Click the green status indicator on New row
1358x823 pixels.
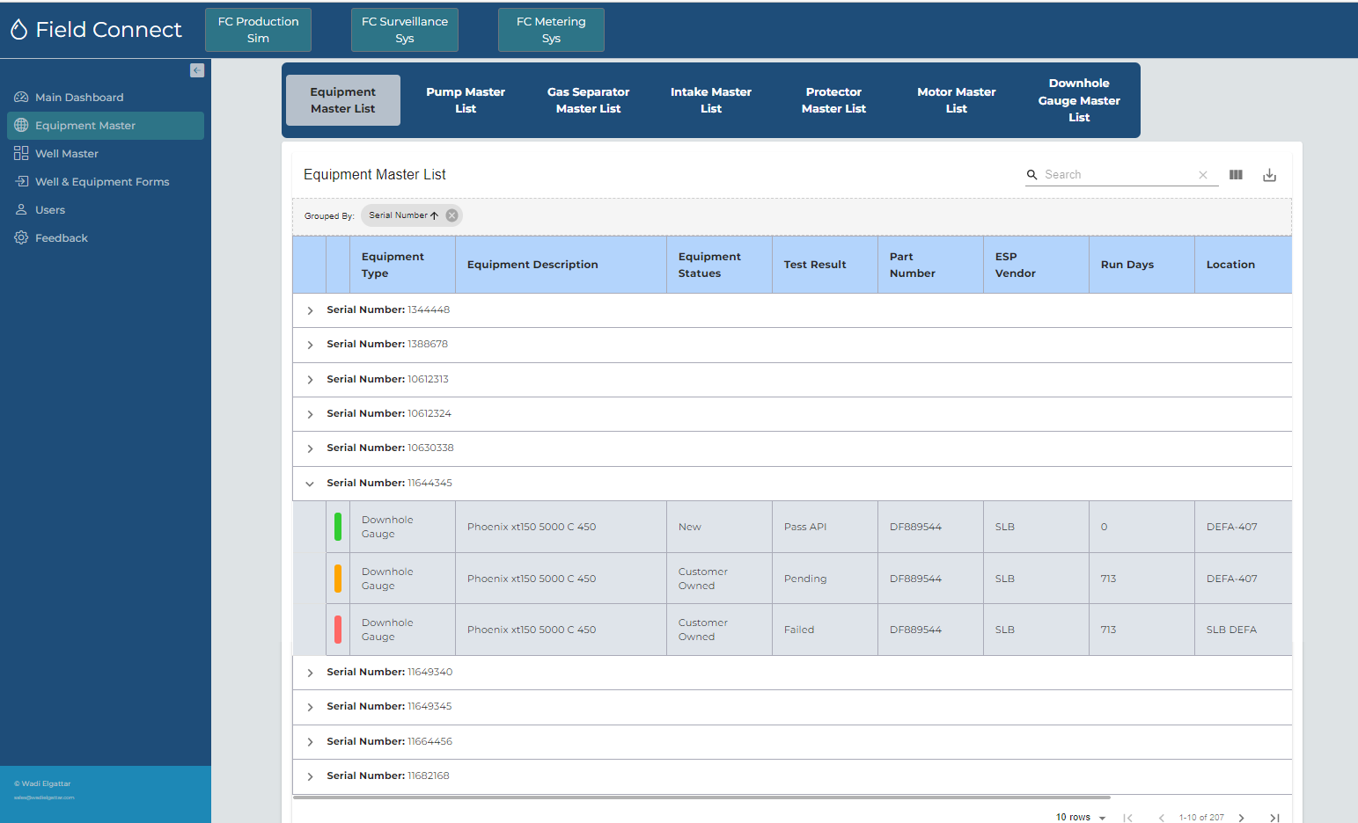pos(338,527)
